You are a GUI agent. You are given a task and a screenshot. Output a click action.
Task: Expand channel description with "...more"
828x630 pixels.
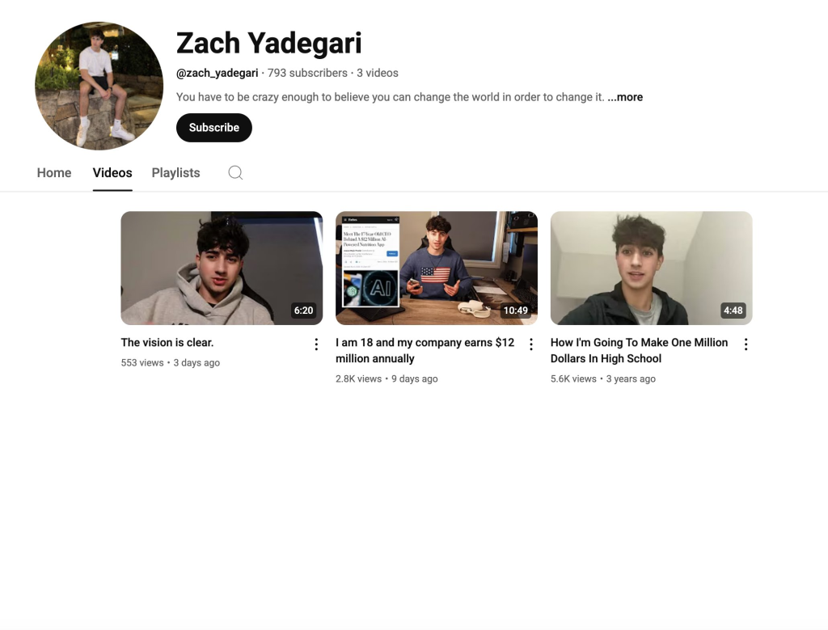(x=625, y=97)
